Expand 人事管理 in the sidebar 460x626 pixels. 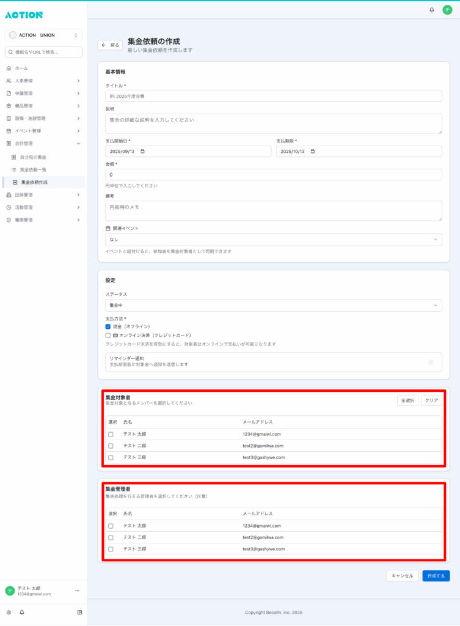(43, 81)
